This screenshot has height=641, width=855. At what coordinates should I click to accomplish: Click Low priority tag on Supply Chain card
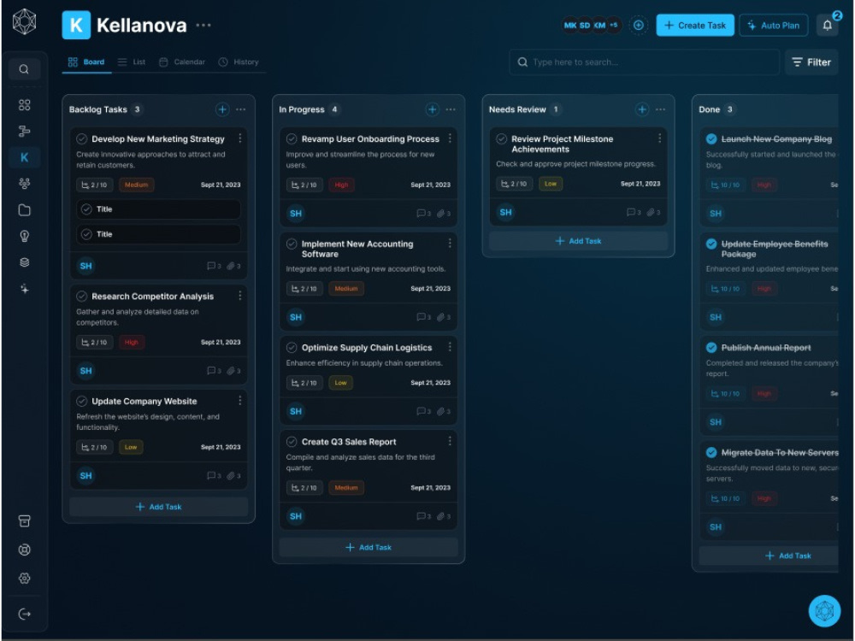coord(341,383)
